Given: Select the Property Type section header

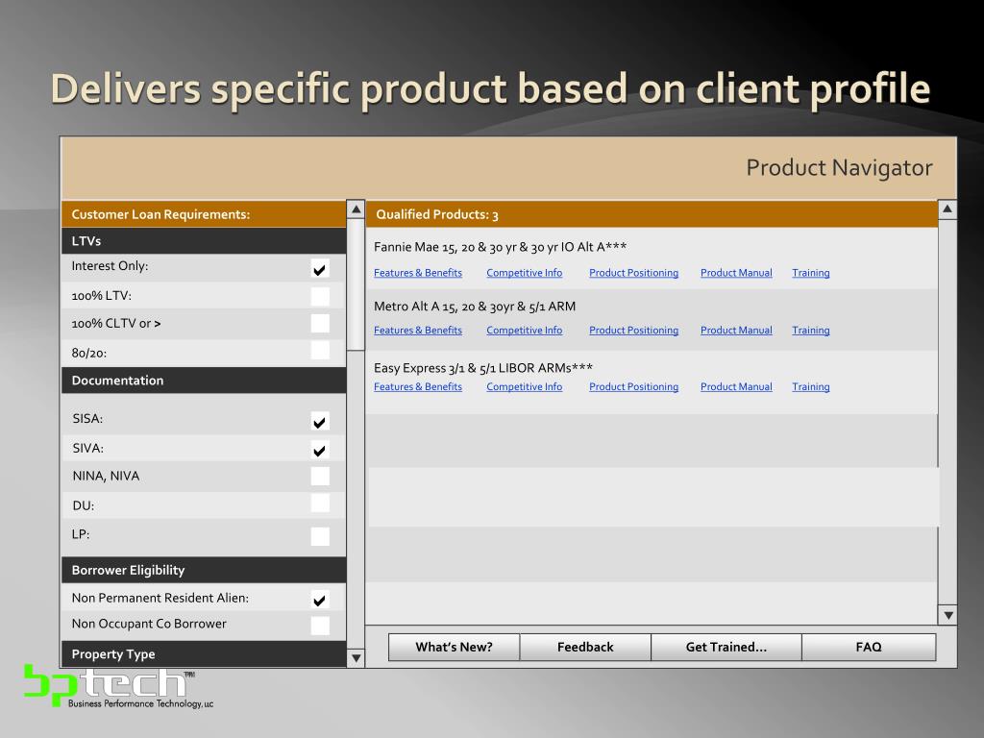Looking at the screenshot, I should coord(204,653).
